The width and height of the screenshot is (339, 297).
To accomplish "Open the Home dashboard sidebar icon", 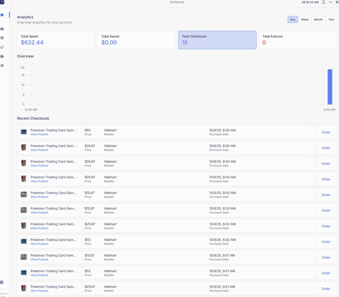I will [x=2, y=15].
